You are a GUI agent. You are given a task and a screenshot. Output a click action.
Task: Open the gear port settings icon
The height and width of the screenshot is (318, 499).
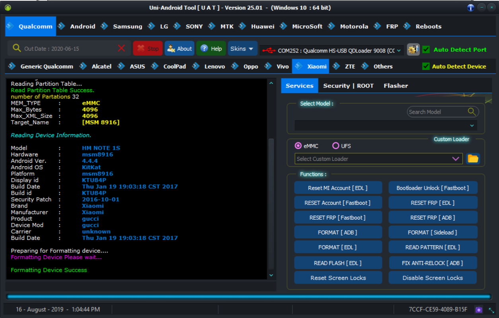(413, 49)
